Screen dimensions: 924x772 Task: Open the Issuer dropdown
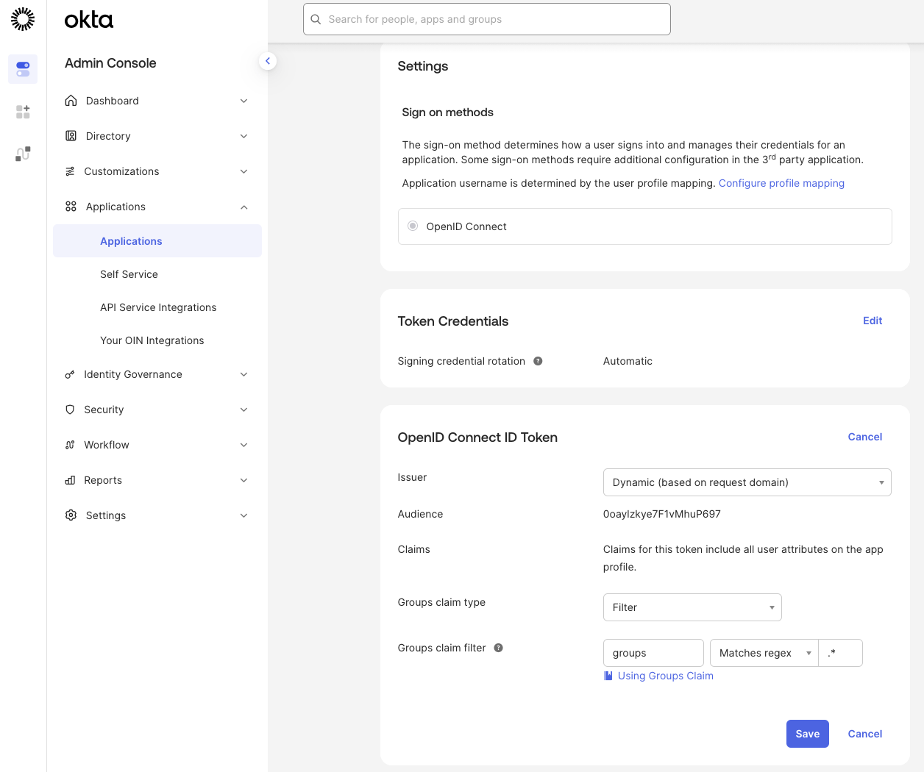tap(747, 482)
